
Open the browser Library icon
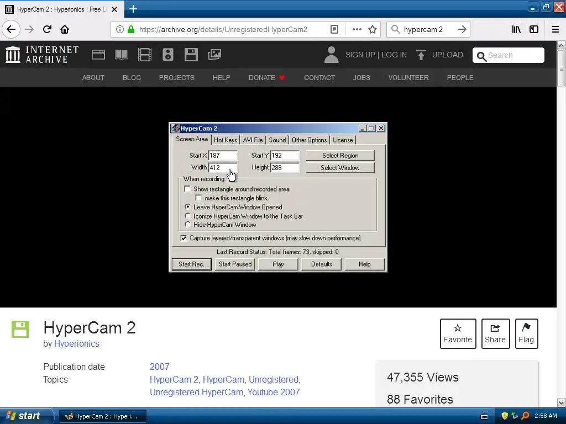(516, 29)
